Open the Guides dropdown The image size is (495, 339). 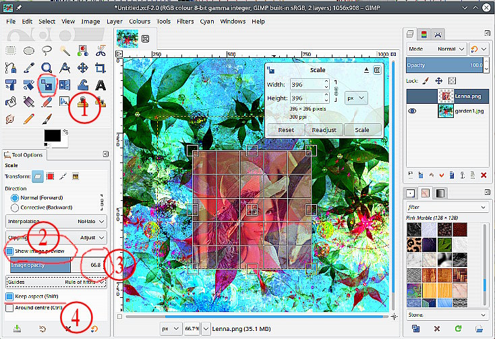tap(56, 282)
